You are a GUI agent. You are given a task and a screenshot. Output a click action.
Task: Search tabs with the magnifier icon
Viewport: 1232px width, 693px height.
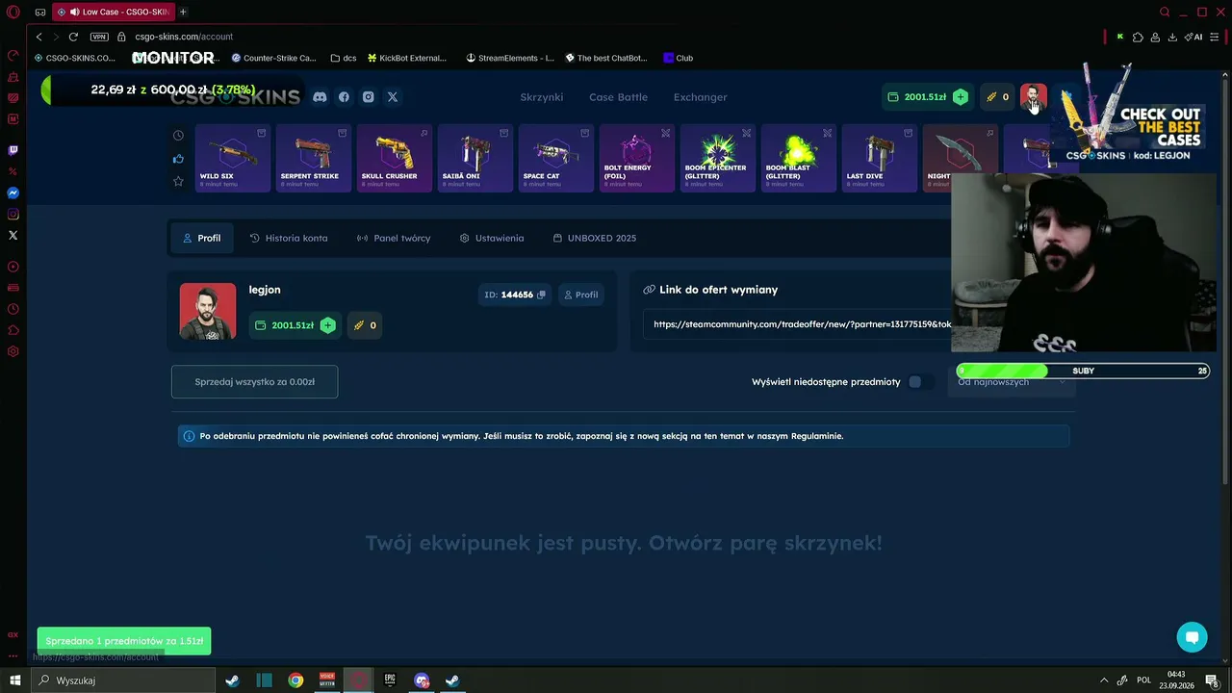1165,12
